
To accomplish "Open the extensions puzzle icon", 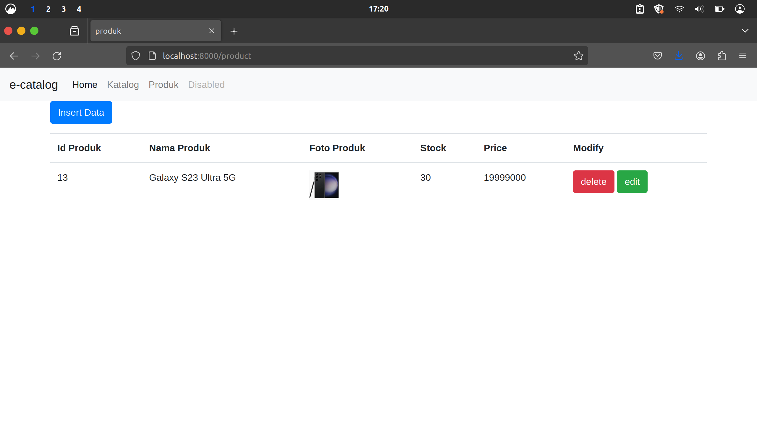I will click(722, 56).
